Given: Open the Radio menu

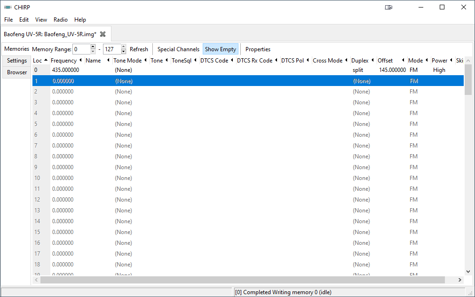Looking at the screenshot, I should pyautogui.click(x=61, y=20).
